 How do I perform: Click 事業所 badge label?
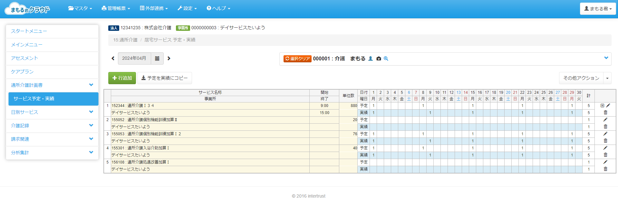click(x=183, y=28)
